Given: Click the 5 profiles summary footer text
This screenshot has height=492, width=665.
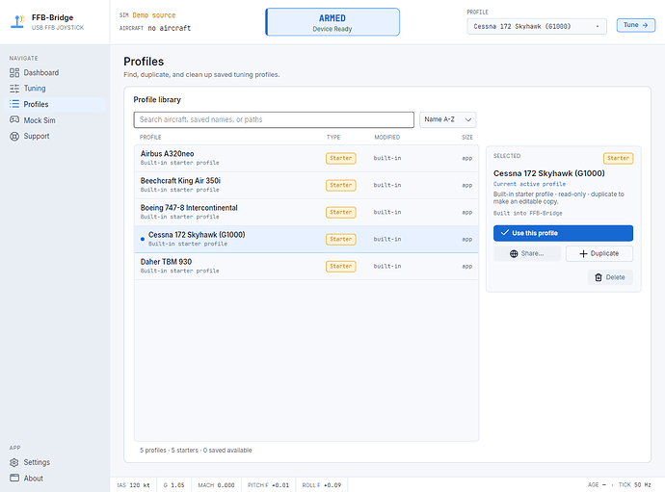Looking at the screenshot, I should (x=196, y=450).
